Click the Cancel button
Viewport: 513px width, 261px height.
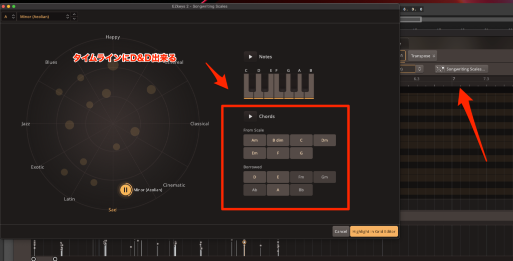coord(341,231)
